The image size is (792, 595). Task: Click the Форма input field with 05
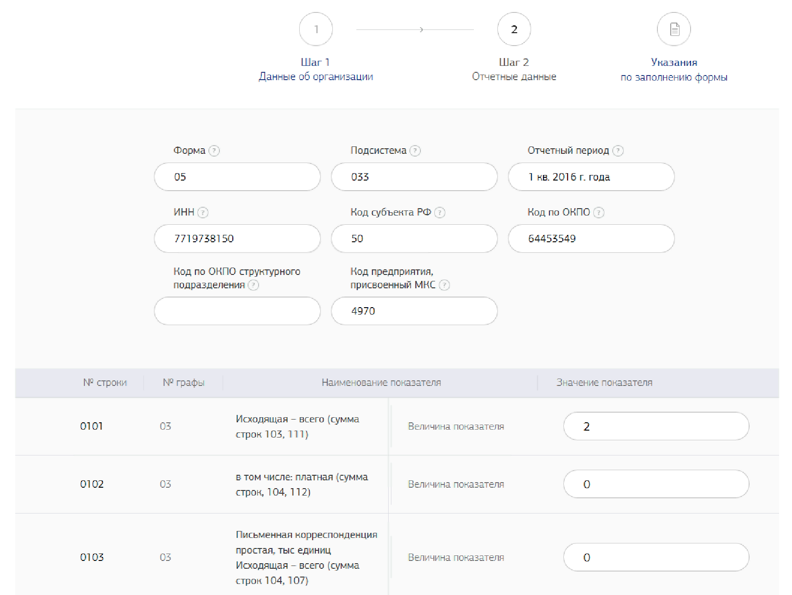237,177
